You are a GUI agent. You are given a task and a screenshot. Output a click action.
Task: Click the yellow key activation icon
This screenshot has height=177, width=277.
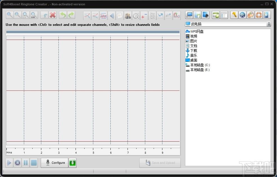[234, 15]
